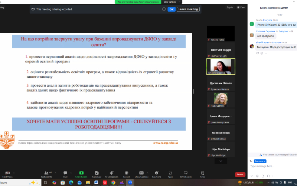297x186 pixels.
Task: Expand Show Captions options arrow
Action: pyautogui.click(x=147, y=173)
